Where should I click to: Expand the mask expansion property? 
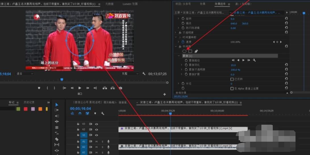182,74
